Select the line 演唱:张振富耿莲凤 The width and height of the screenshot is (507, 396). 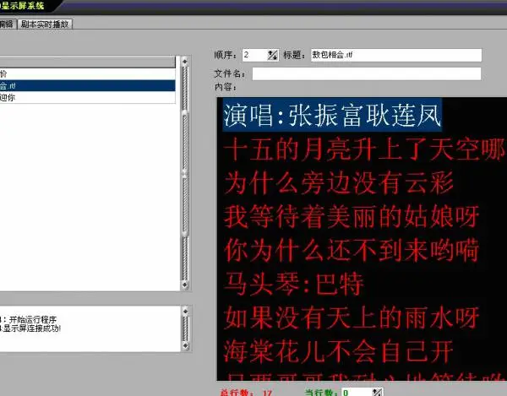332,116
